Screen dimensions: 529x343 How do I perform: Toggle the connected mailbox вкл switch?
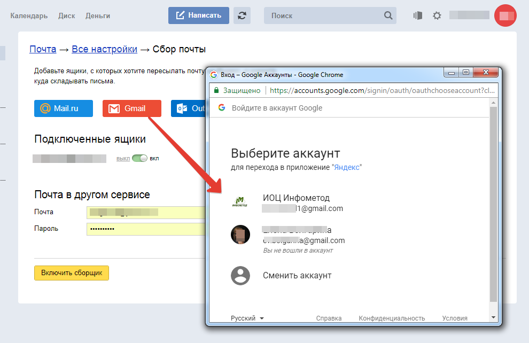pyautogui.click(x=139, y=158)
